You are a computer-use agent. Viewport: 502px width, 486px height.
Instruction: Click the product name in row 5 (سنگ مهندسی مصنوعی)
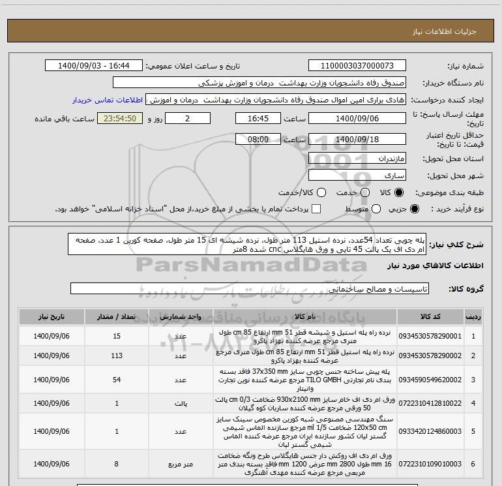305,432
